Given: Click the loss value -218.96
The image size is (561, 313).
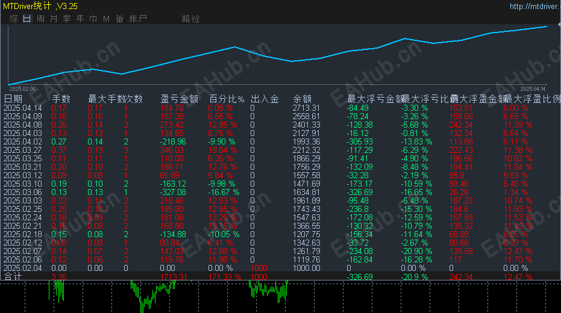Looking at the screenshot, I should click(173, 141).
